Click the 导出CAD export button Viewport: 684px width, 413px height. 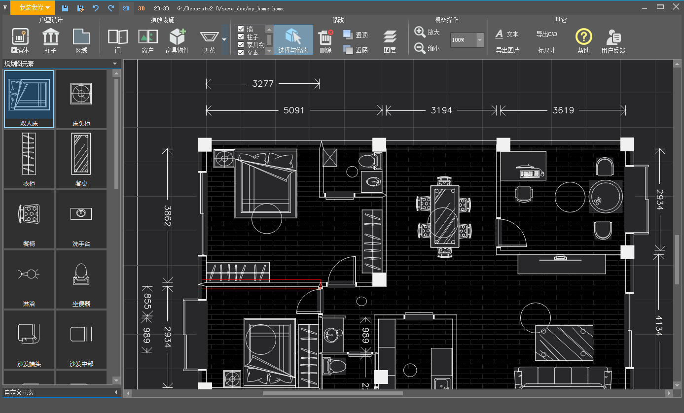(546, 34)
